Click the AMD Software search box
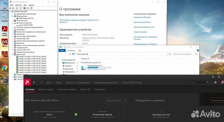224x122 pixels. tap(199, 82)
